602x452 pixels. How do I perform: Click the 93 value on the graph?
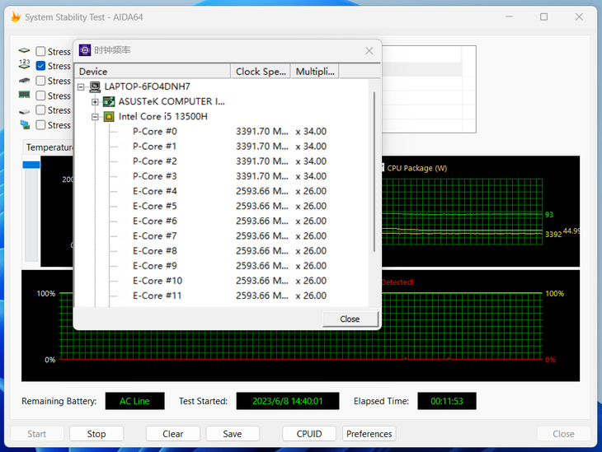coord(549,215)
